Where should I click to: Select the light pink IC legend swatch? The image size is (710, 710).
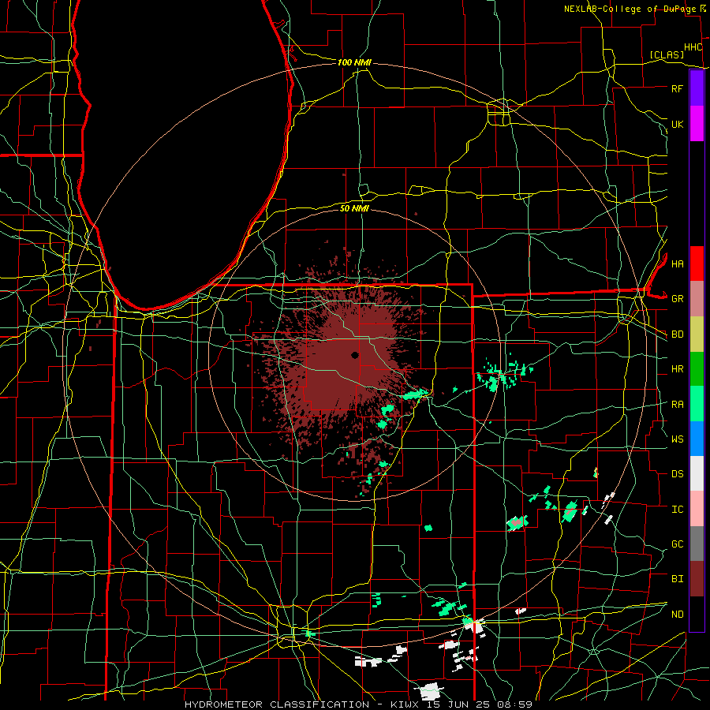click(697, 509)
